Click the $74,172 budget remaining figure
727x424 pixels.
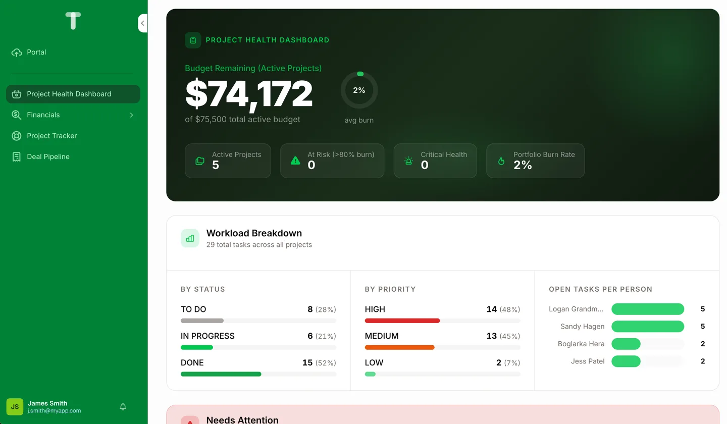pyautogui.click(x=249, y=94)
